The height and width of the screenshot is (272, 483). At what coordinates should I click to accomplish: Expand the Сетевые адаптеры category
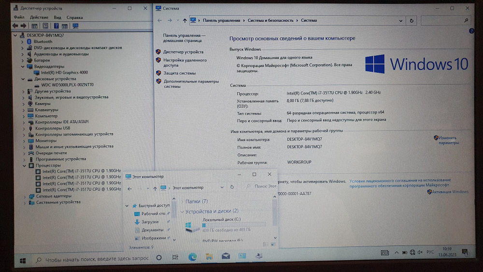pos(25,196)
